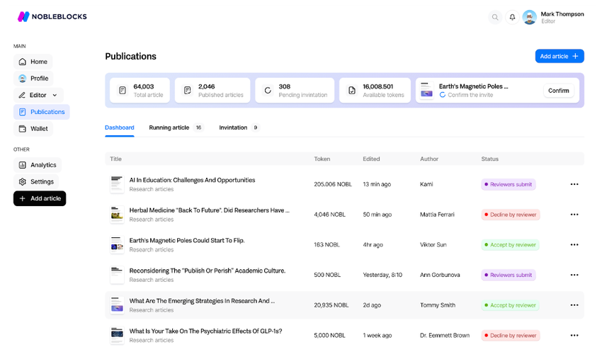
Task: Click the search icon in header
Action: tap(495, 17)
